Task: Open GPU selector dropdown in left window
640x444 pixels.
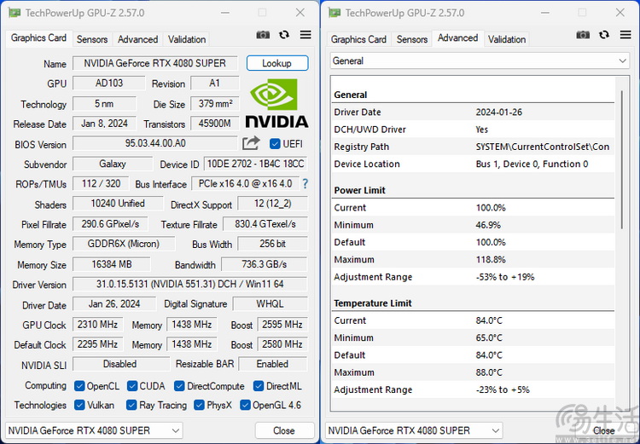Action: [x=94, y=430]
